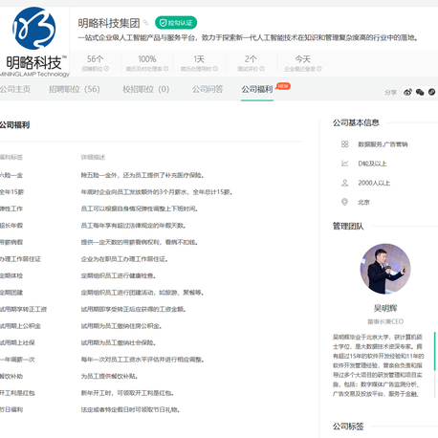Screen dimensions: 438x438
Task: Open the 公司问答 tab
Action: coord(208,89)
